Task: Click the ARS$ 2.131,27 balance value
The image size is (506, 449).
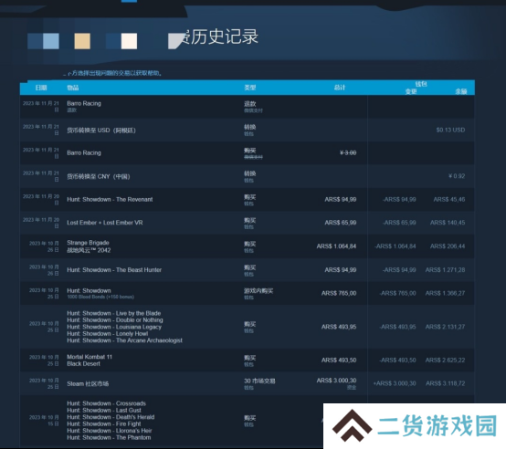Action: pyautogui.click(x=446, y=327)
